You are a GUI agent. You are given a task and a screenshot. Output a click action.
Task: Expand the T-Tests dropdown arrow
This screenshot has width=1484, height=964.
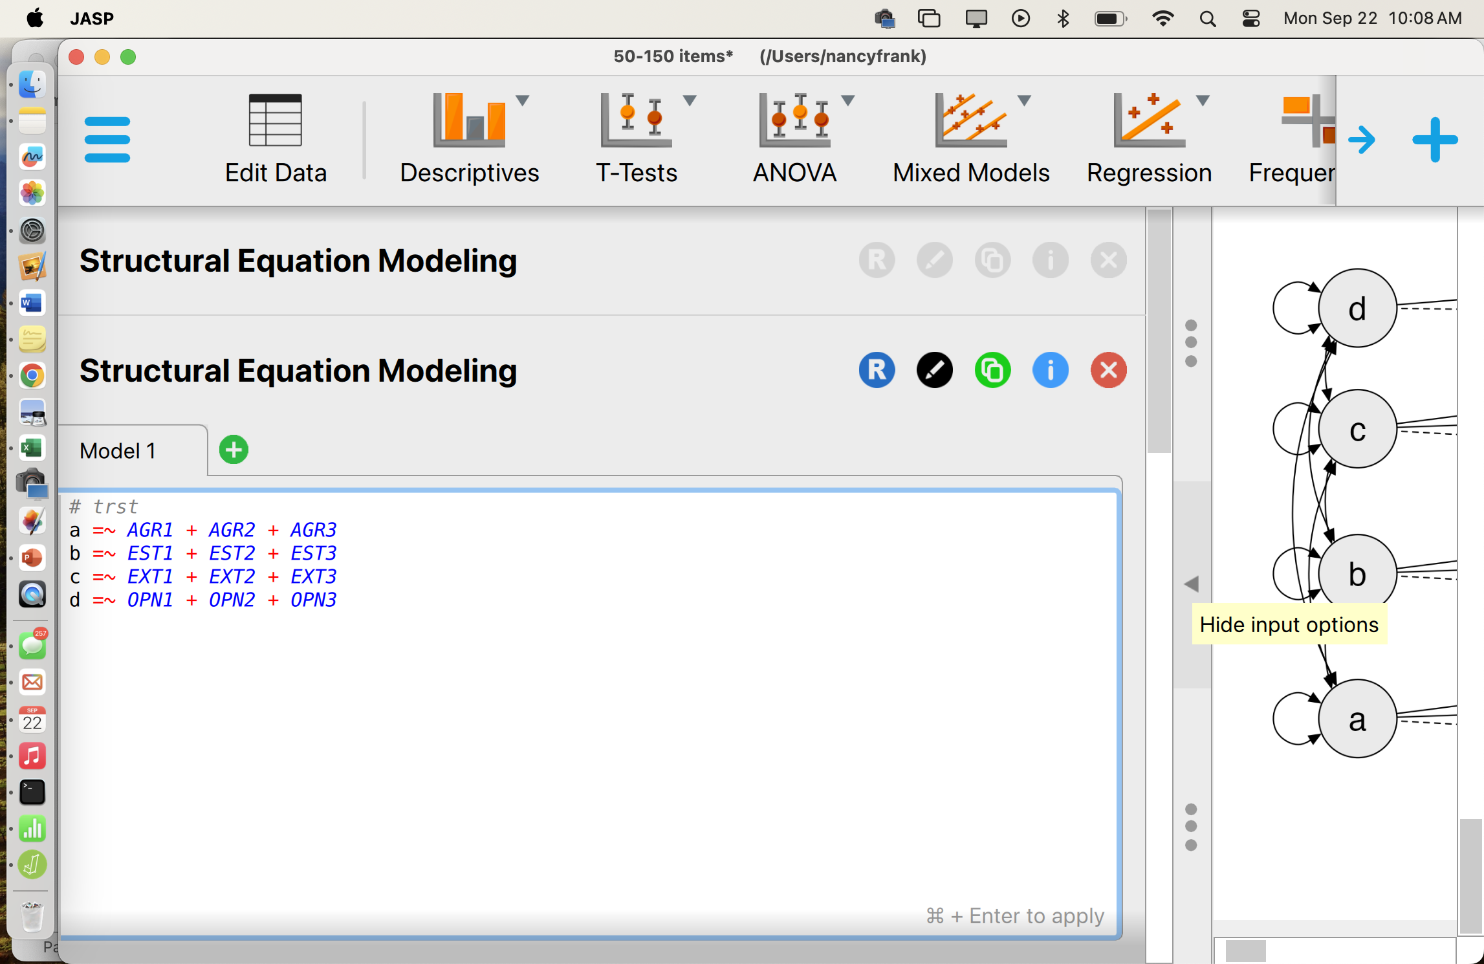pyautogui.click(x=690, y=101)
